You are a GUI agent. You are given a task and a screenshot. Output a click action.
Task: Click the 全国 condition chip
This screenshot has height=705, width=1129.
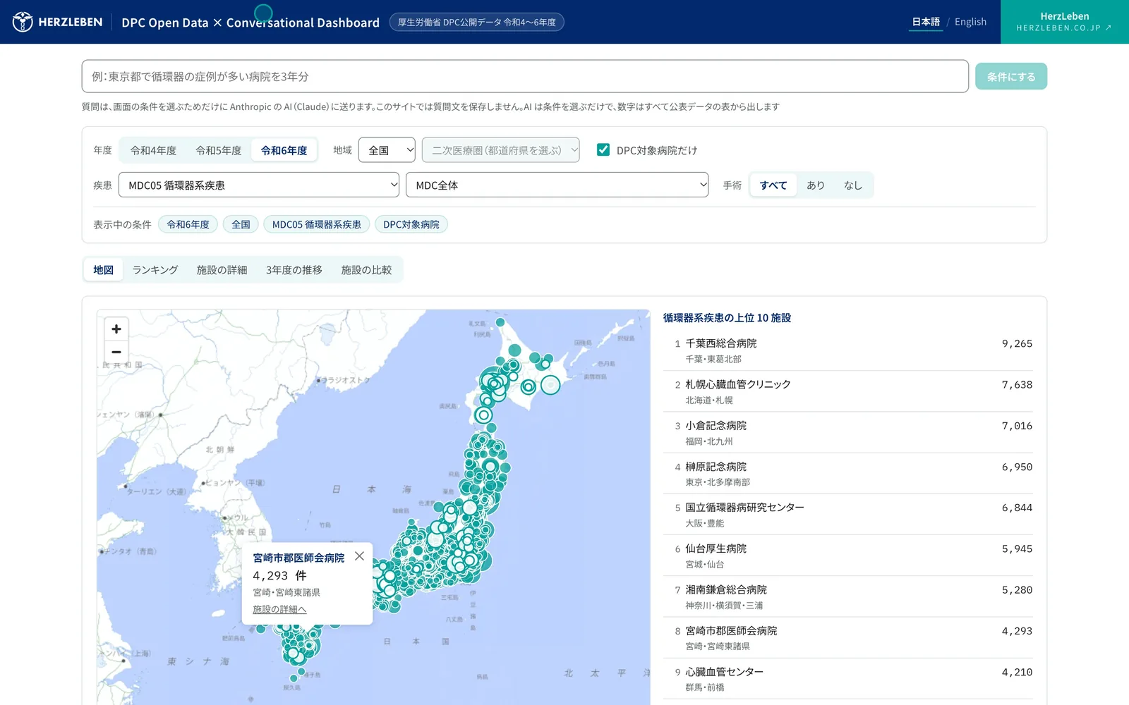point(241,224)
